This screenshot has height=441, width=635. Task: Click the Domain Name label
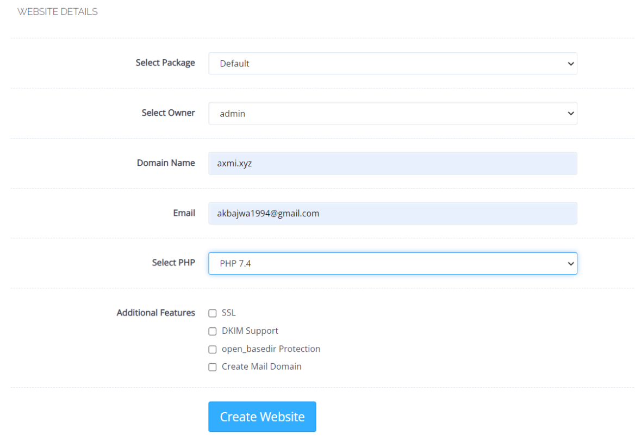pos(166,163)
